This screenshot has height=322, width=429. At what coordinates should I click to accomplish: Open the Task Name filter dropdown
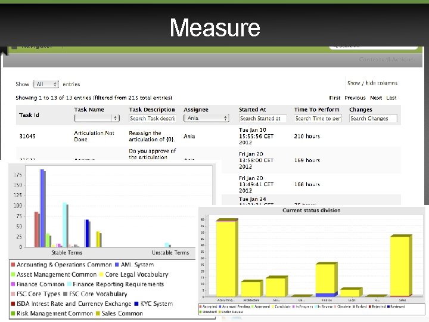[x=97, y=118]
